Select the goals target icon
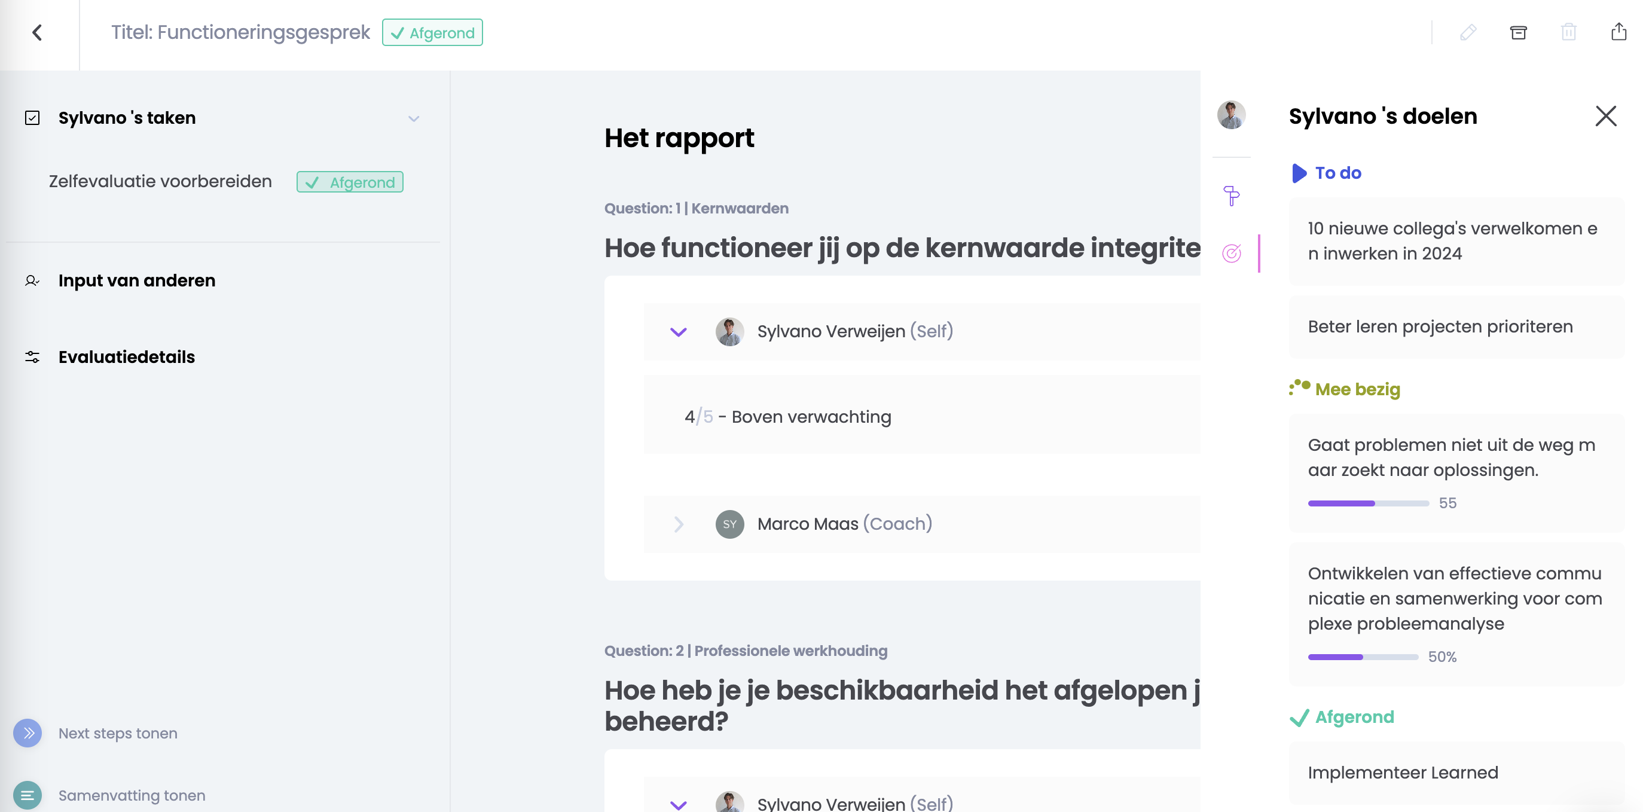The width and height of the screenshot is (1643, 812). point(1231,254)
